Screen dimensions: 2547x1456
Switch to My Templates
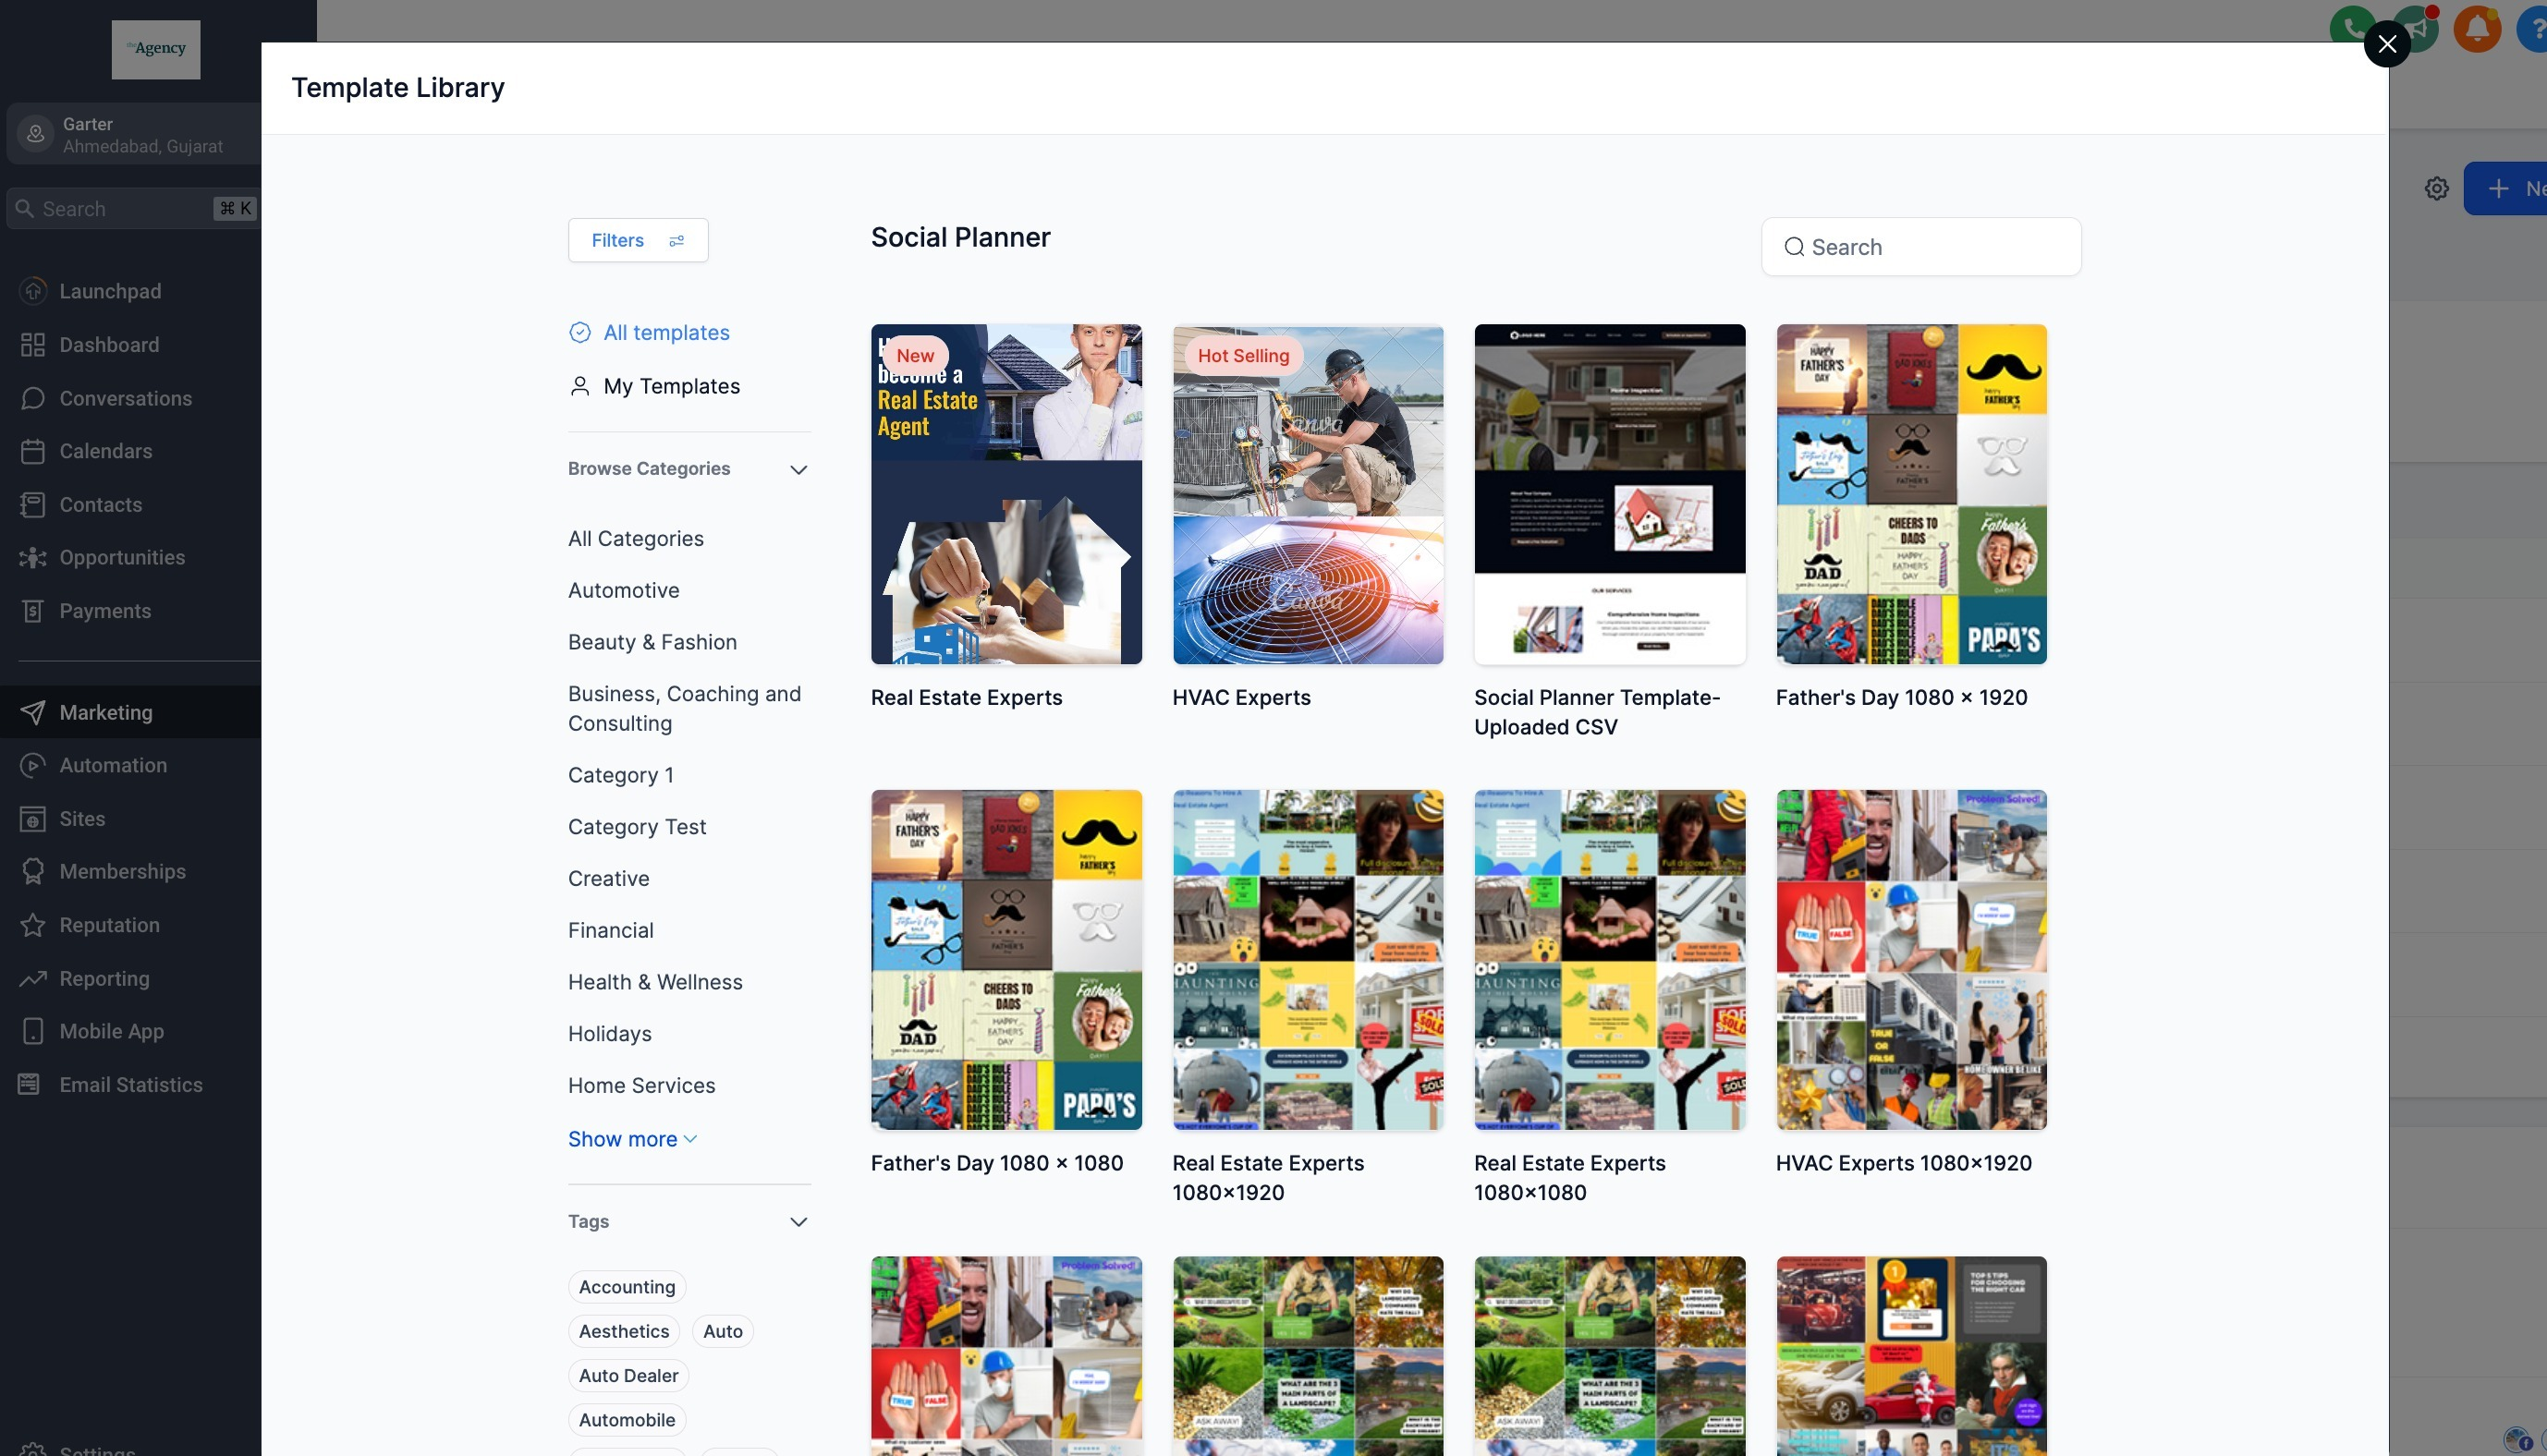click(671, 386)
